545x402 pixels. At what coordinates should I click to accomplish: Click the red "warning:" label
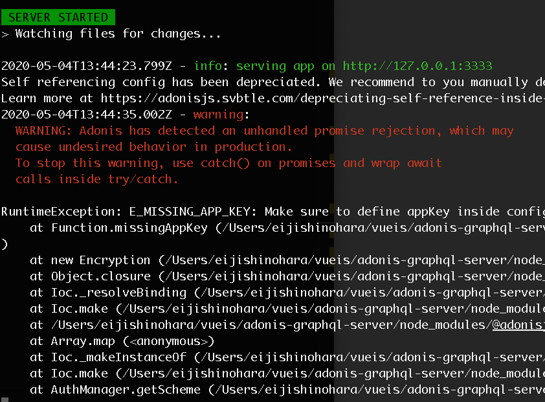coord(221,115)
